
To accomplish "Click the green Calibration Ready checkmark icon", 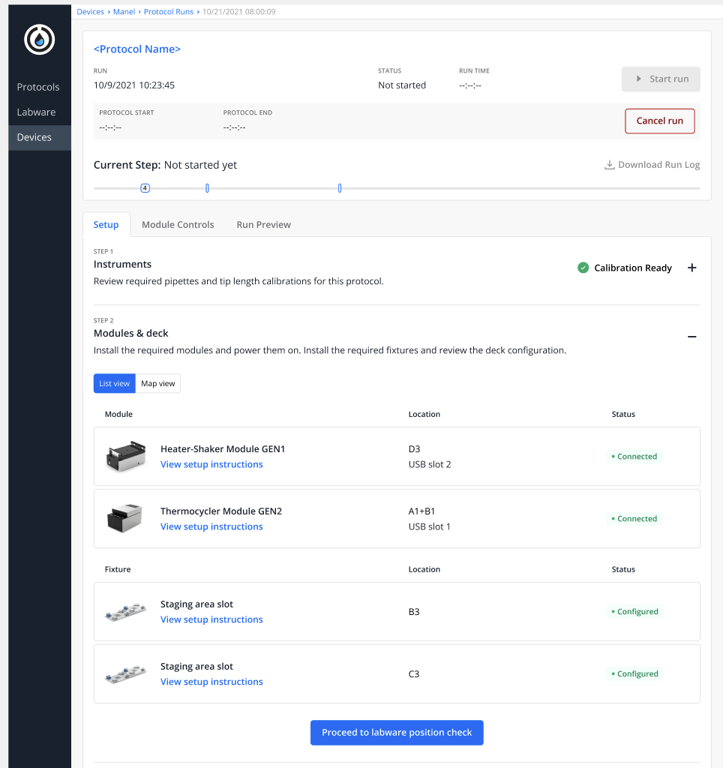I will pyautogui.click(x=583, y=268).
